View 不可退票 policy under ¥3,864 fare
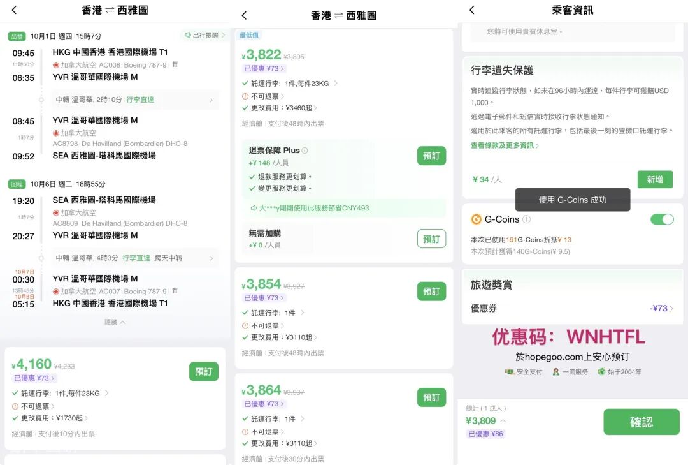Screen dimensions: 688x465 (263, 432)
